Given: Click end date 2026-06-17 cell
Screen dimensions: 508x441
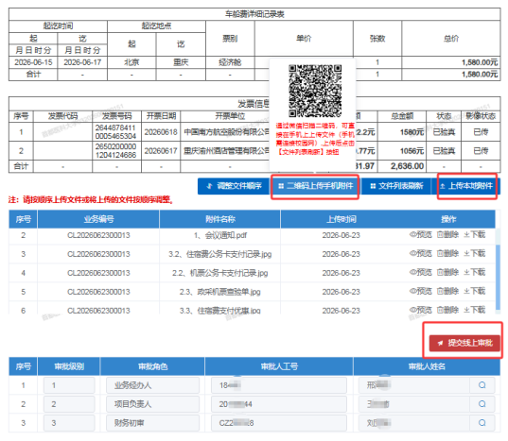Looking at the screenshot, I should pos(82,62).
